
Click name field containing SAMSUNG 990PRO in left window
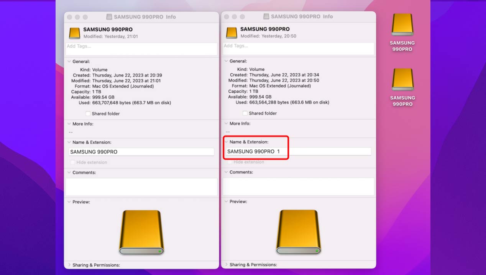[x=141, y=152]
